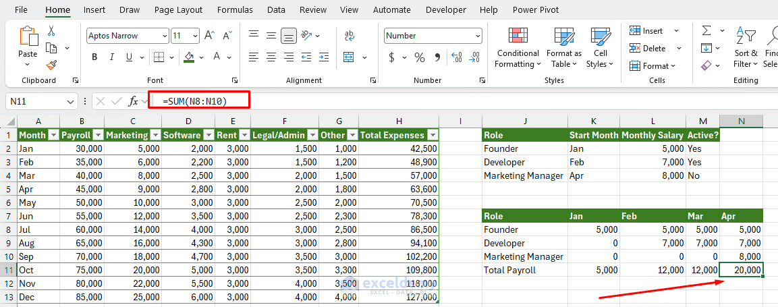This screenshot has height=307, width=778.
Task: Open the Conditional Formatting menu
Action: [518, 48]
